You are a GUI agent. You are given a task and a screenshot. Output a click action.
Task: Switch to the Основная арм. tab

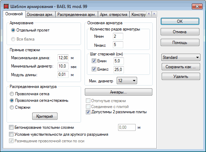[40, 15]
